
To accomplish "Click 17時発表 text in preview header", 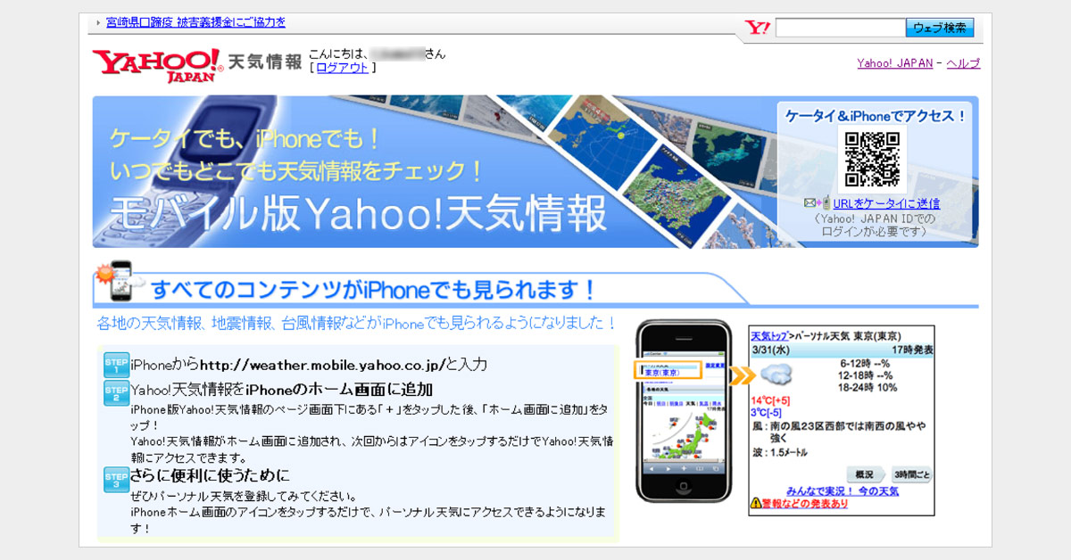I will (911, 350).
